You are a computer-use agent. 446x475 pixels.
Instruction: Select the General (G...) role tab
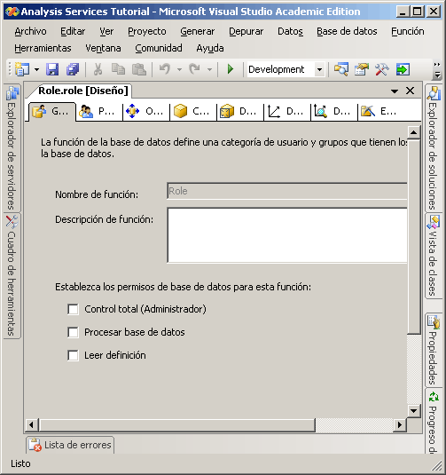tap(51, 112)
